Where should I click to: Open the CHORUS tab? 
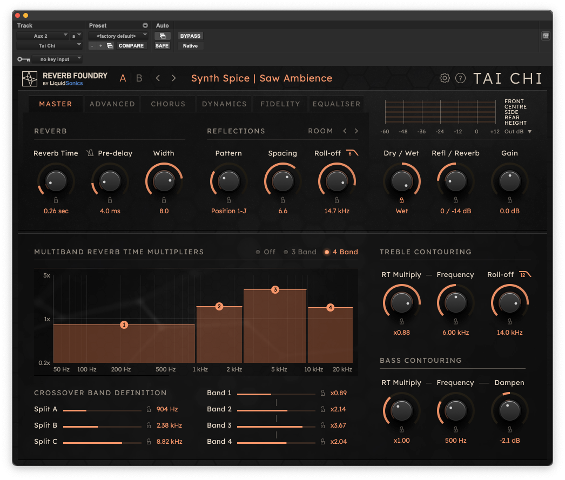(168, 104)
